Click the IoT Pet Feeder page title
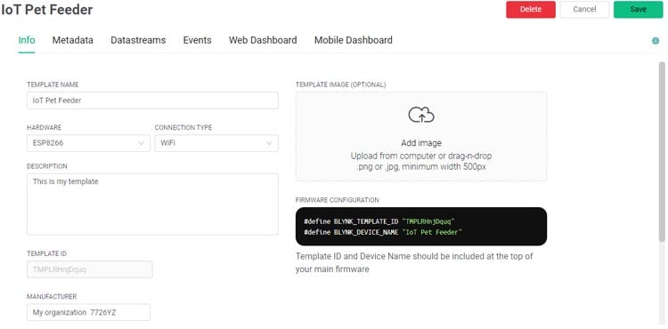The width and height of the screenshot is (668, 329). 46,10
